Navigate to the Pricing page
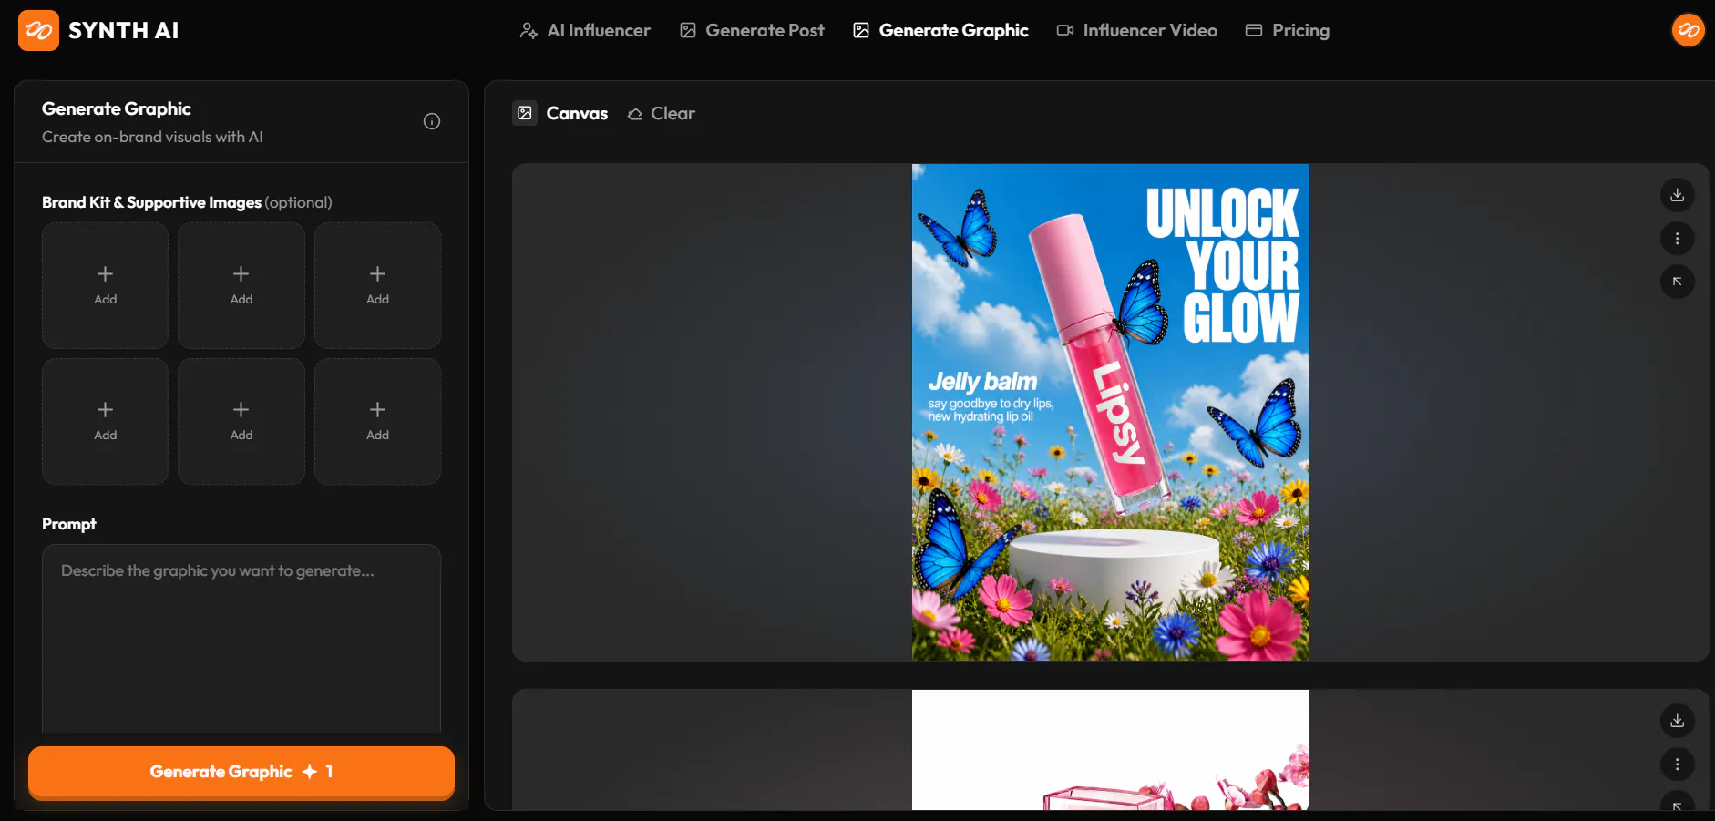This screenshot has height=821, width=1715. click(1287, 30)
